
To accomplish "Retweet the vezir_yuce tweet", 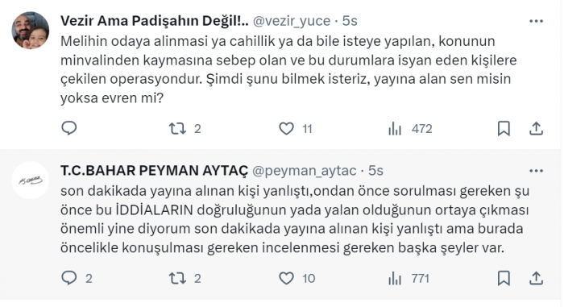I will [178, 128].
